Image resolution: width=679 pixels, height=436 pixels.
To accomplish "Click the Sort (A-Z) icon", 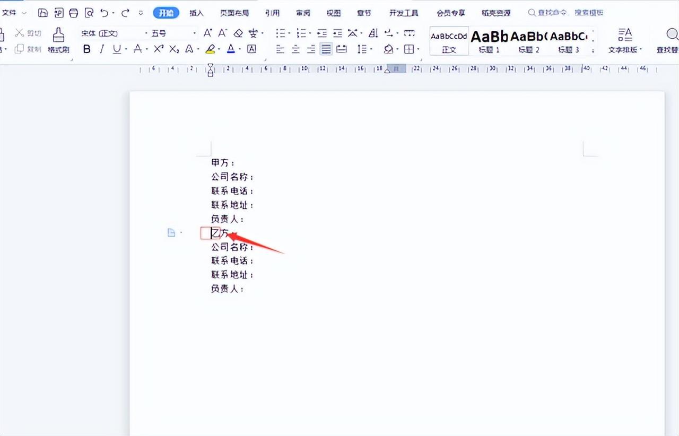I will [373, 33].
